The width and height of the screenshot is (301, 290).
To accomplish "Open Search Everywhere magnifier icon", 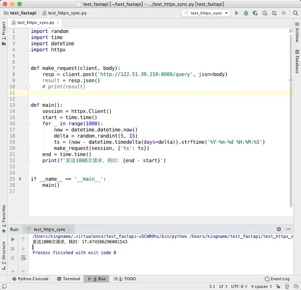I will [295, 13].
